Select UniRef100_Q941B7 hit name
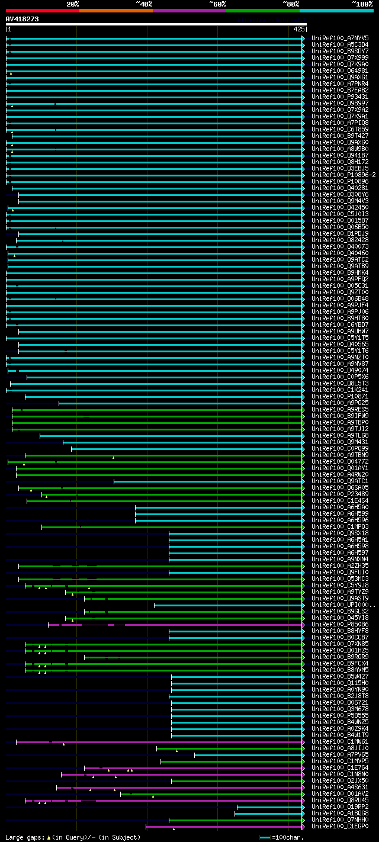Screen dimensions: 379x842 pyautogui.click(x=340, y=155)
